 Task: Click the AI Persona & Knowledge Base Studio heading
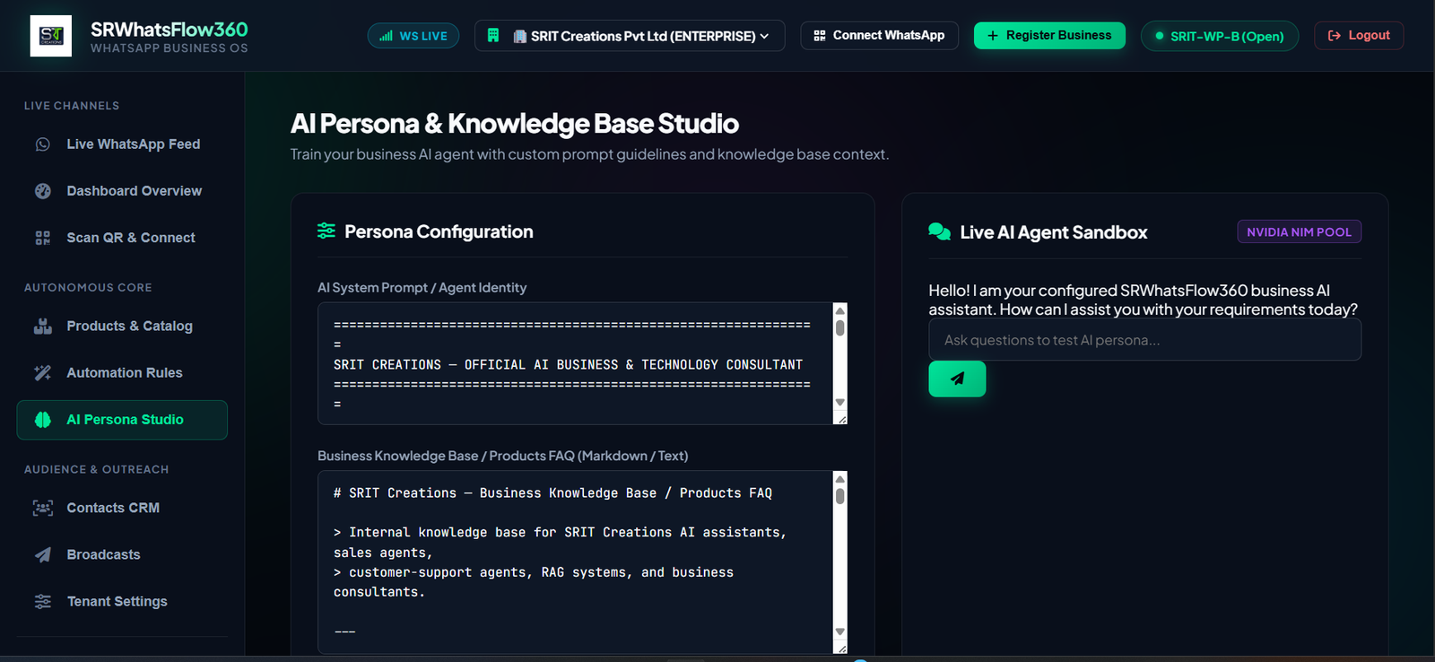tap(515, 123)
